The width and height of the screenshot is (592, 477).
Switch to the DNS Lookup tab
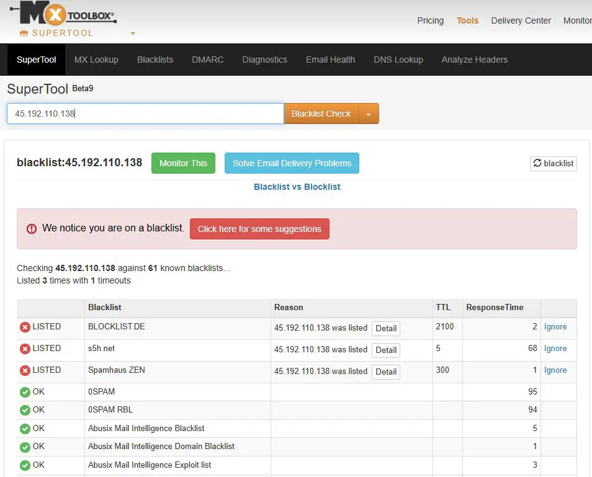[398, 60]
